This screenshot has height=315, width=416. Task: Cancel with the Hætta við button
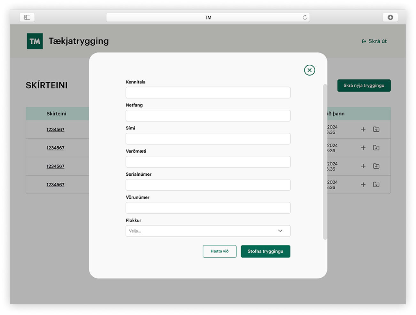[x=220, y=251]
